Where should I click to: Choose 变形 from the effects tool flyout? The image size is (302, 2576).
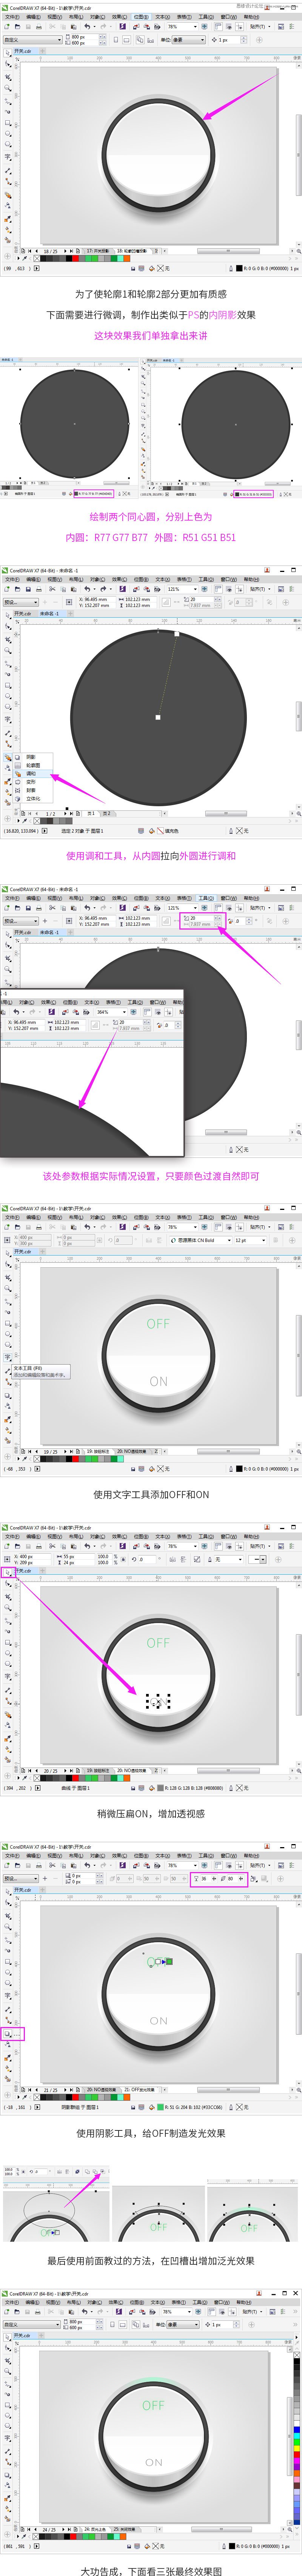[31, 782]
